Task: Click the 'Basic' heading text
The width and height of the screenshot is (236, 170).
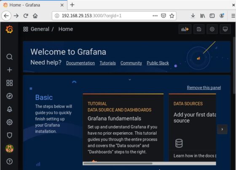Action: pyautogui.click(x=44, y=97)
